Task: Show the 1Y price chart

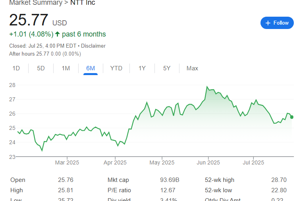Action: coord(142,68)
